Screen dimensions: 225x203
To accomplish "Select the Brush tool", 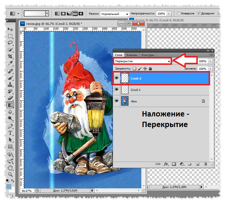I will tap(10, 78).
